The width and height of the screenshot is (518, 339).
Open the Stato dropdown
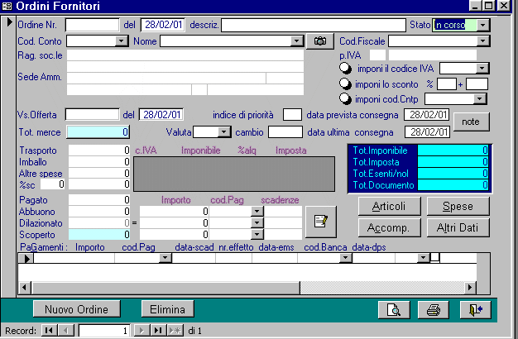(483, 25)
